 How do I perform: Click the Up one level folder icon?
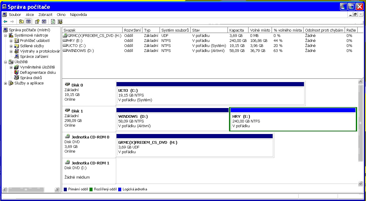tap(21, 22)
